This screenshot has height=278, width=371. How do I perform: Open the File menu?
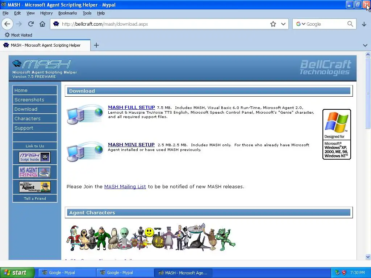(5, 13)
